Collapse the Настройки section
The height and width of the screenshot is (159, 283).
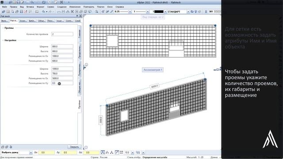[x=3, y=40]
